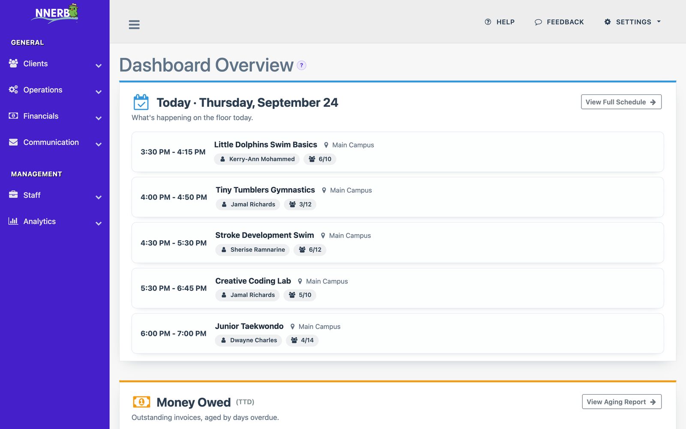Click the Operations gears icon
The image size is (686, 429).
pos(13,90)
